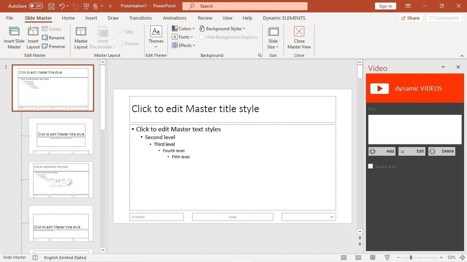Click the Redo icon
The image size is (467, 262).
tap(76, 6)
